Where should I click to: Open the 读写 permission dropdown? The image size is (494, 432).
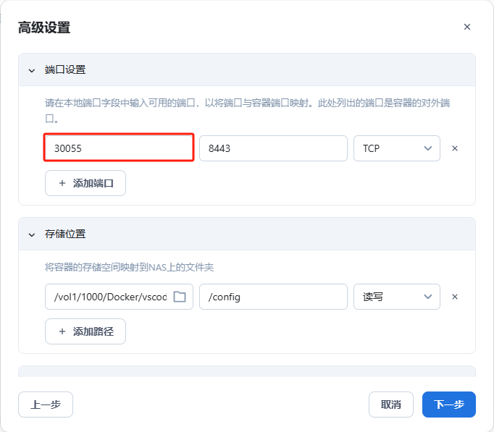coord(397,297)
